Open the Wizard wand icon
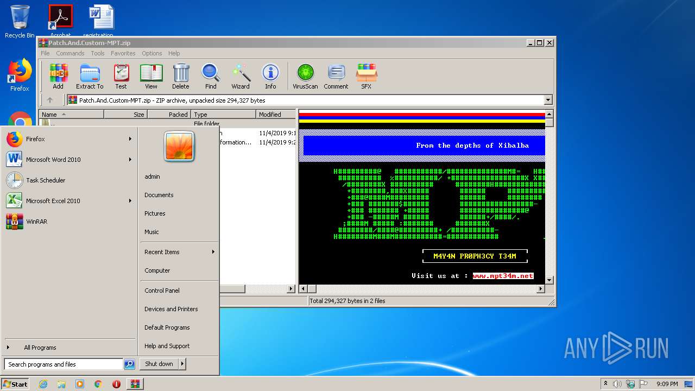Viewport: 695px width, 391px height. 241,76
